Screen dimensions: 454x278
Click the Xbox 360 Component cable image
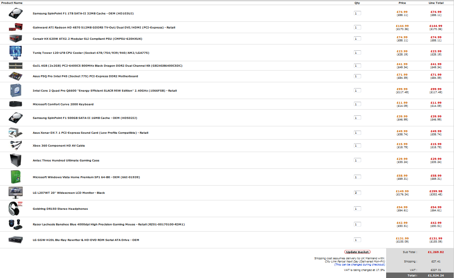(16, 145)
